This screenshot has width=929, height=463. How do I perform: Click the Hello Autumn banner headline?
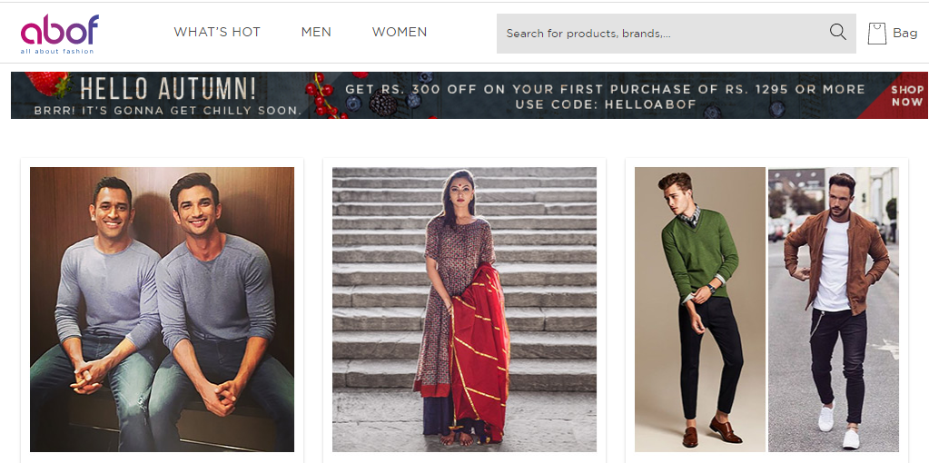click(168, 89)
